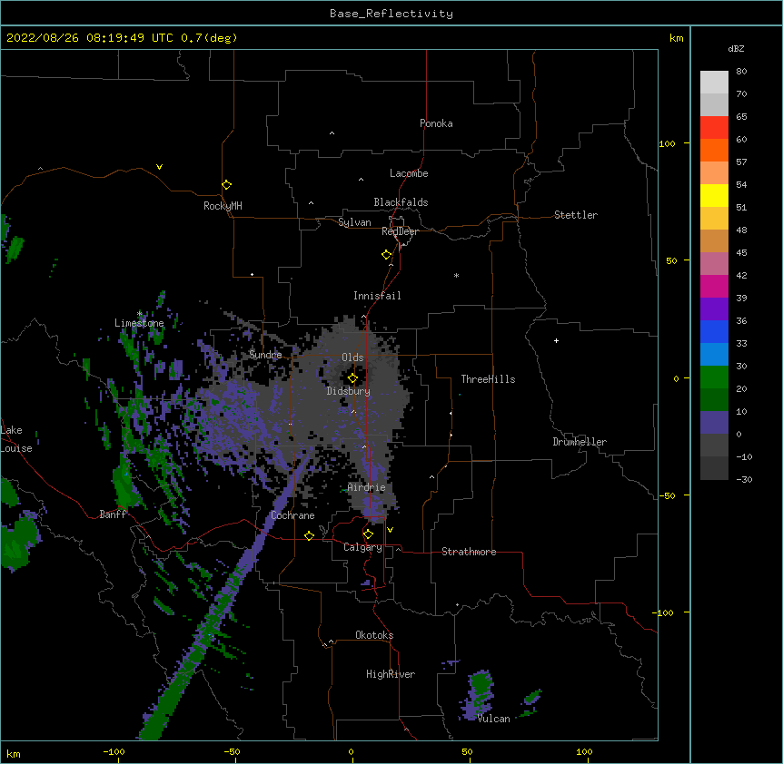Click the yellow diamond marker above Calgary label
Screen dimensions: 783x764
click(368, 534)
